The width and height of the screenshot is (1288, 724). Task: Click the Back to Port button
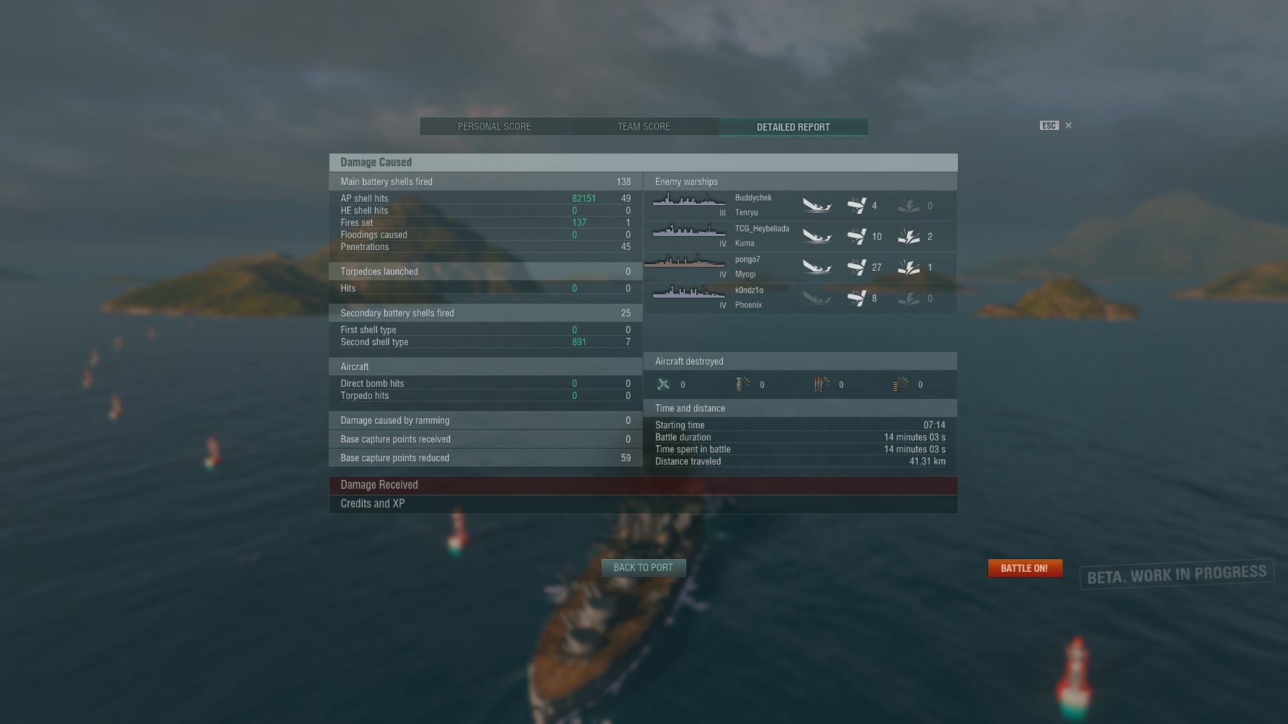(643, 568)
